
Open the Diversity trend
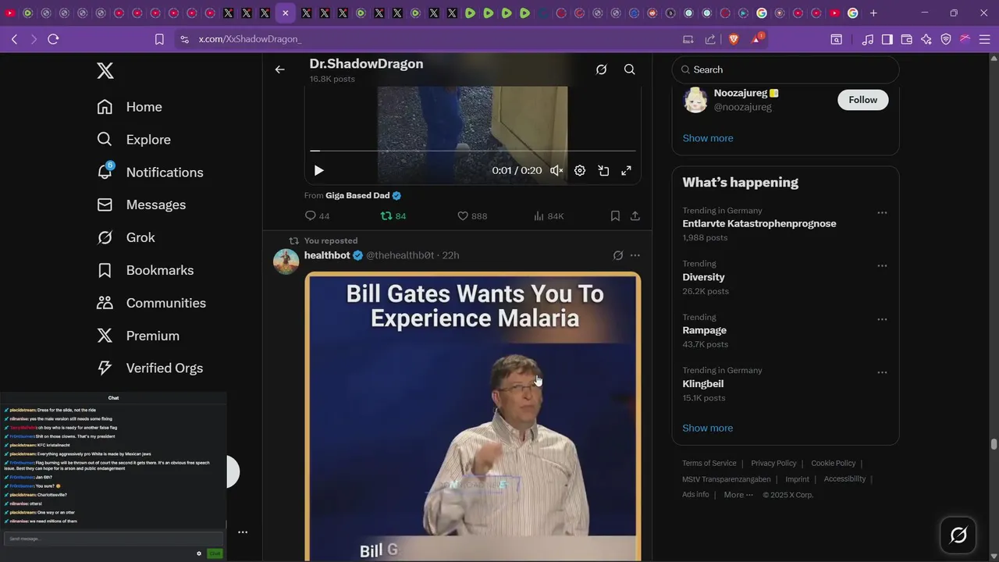pos(703,277)
